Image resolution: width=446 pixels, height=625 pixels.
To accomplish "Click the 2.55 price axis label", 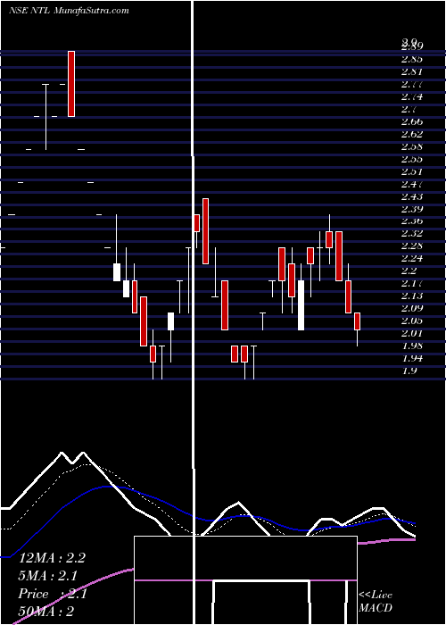I will [x=412, y=159].
